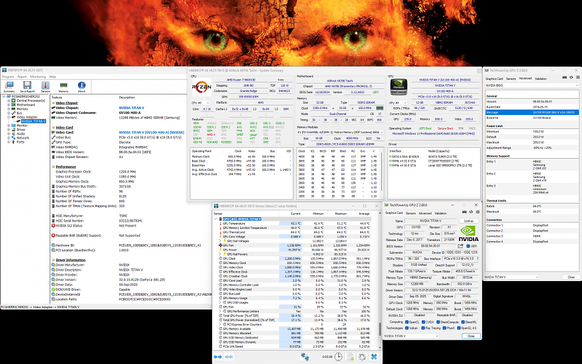Click the Lookup button in GPU-Z
Screen dimensions: 582x364
pyautogui.click(x=469, y=220)
